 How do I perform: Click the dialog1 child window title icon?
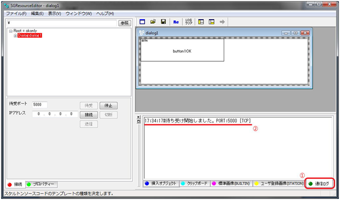pos(141,33)
